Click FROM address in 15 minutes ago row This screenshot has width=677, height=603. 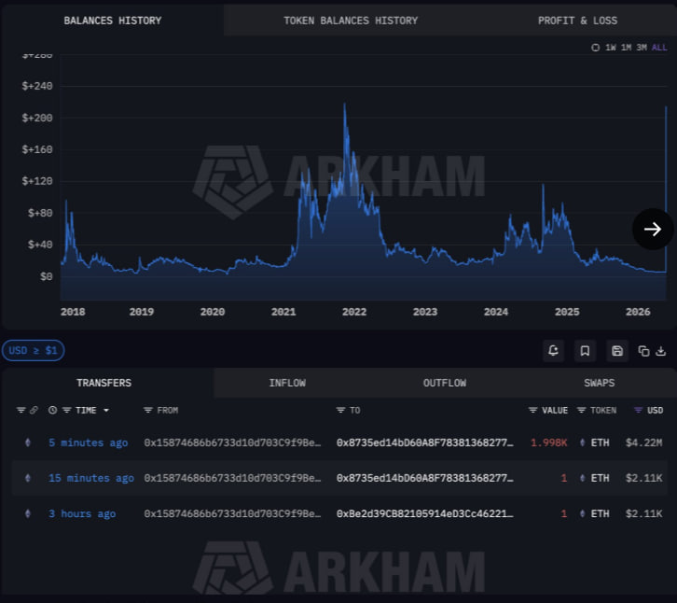tap(233, 478)
